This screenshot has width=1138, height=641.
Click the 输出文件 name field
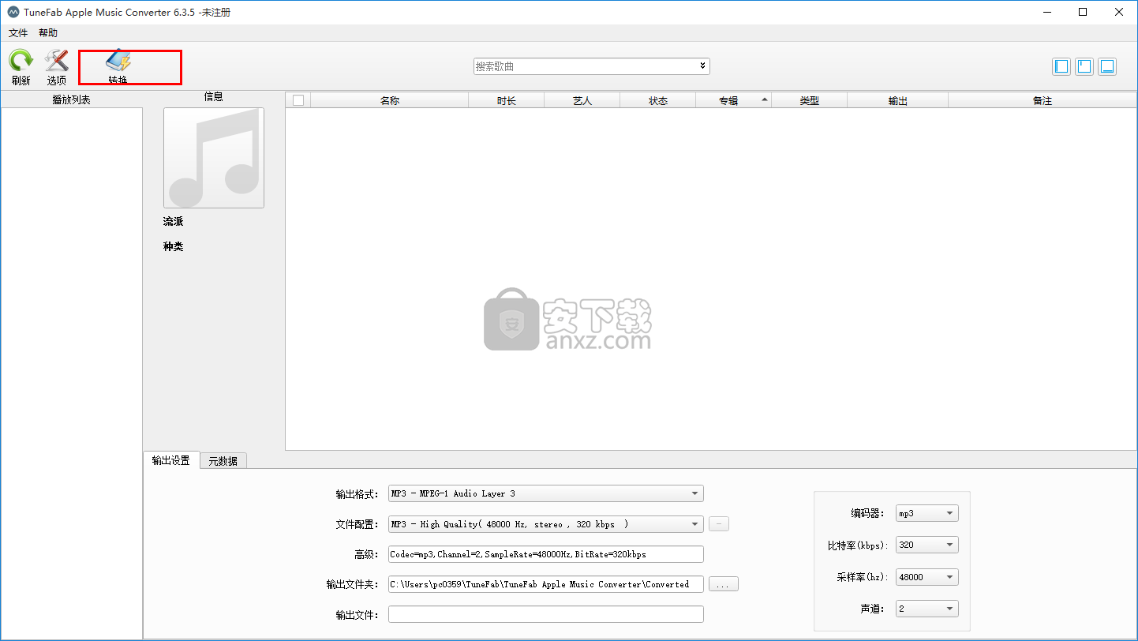[x=546, y=614]
